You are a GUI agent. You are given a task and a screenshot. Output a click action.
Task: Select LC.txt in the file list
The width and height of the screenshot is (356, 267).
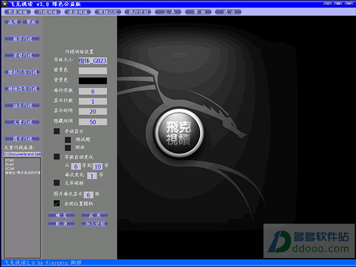(x=9, y=169)
